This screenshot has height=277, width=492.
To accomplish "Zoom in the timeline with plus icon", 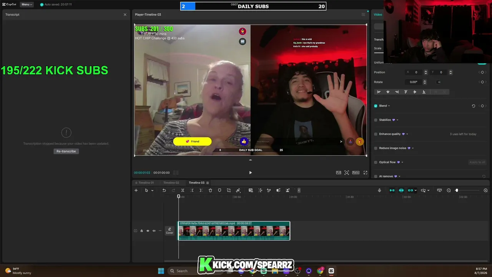I will (485, 190).
